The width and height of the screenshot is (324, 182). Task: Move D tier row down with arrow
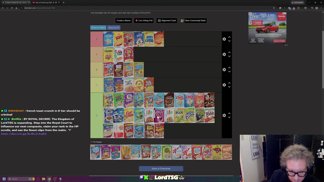tap(229, 117)
